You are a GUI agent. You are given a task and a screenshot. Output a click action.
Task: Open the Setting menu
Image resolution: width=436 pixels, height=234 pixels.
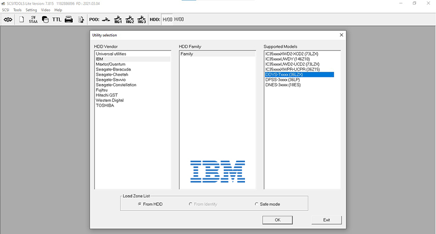pos(31,10)
